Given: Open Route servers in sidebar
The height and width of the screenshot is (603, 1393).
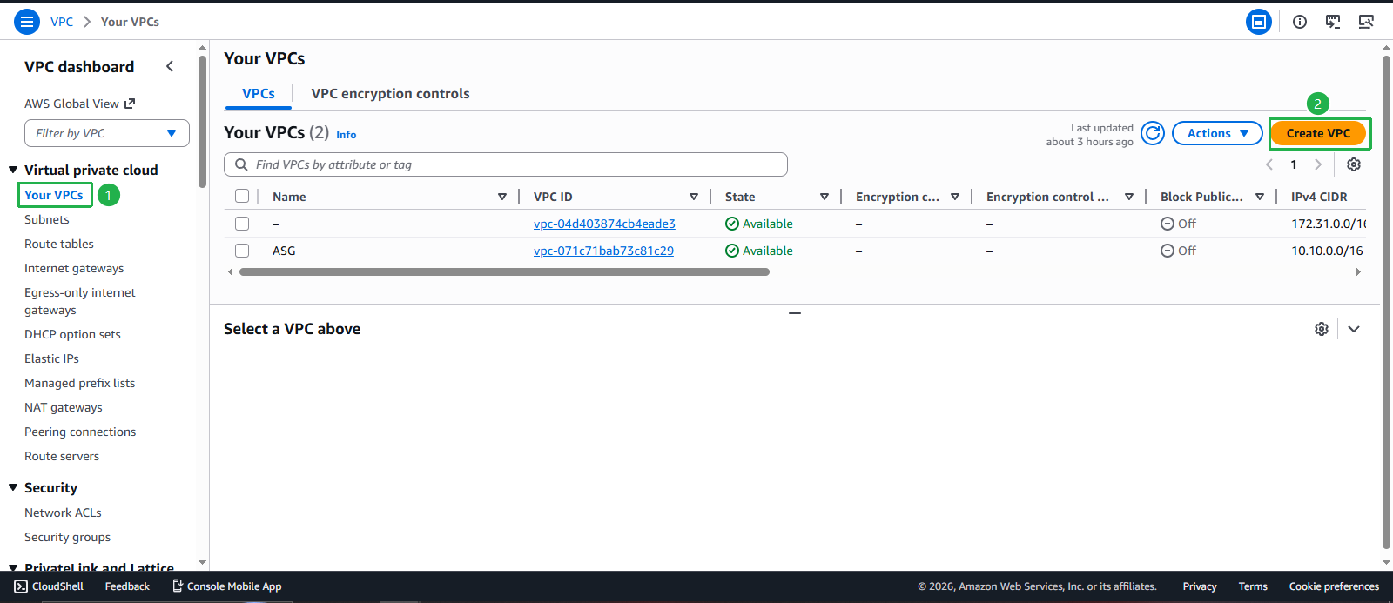Looking at the screenshot, I should [x=62, y=456].
